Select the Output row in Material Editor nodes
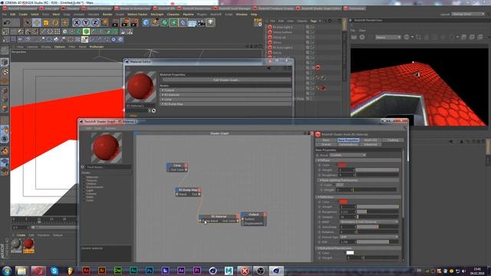 (226, 90)
